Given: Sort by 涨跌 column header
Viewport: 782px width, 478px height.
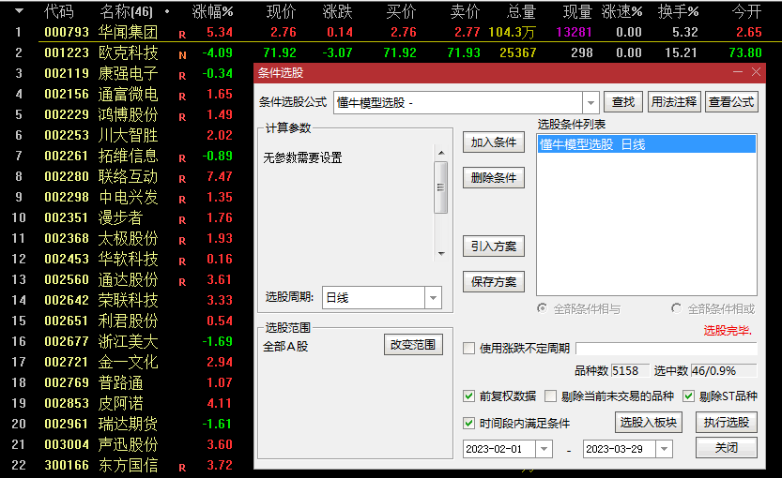Looking at the screenshot, I should 338,11.
